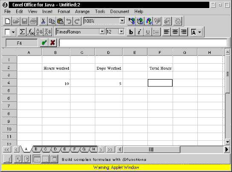Toggle underline formatting
The width and height of the screenshot is (232, 172).
148,32
